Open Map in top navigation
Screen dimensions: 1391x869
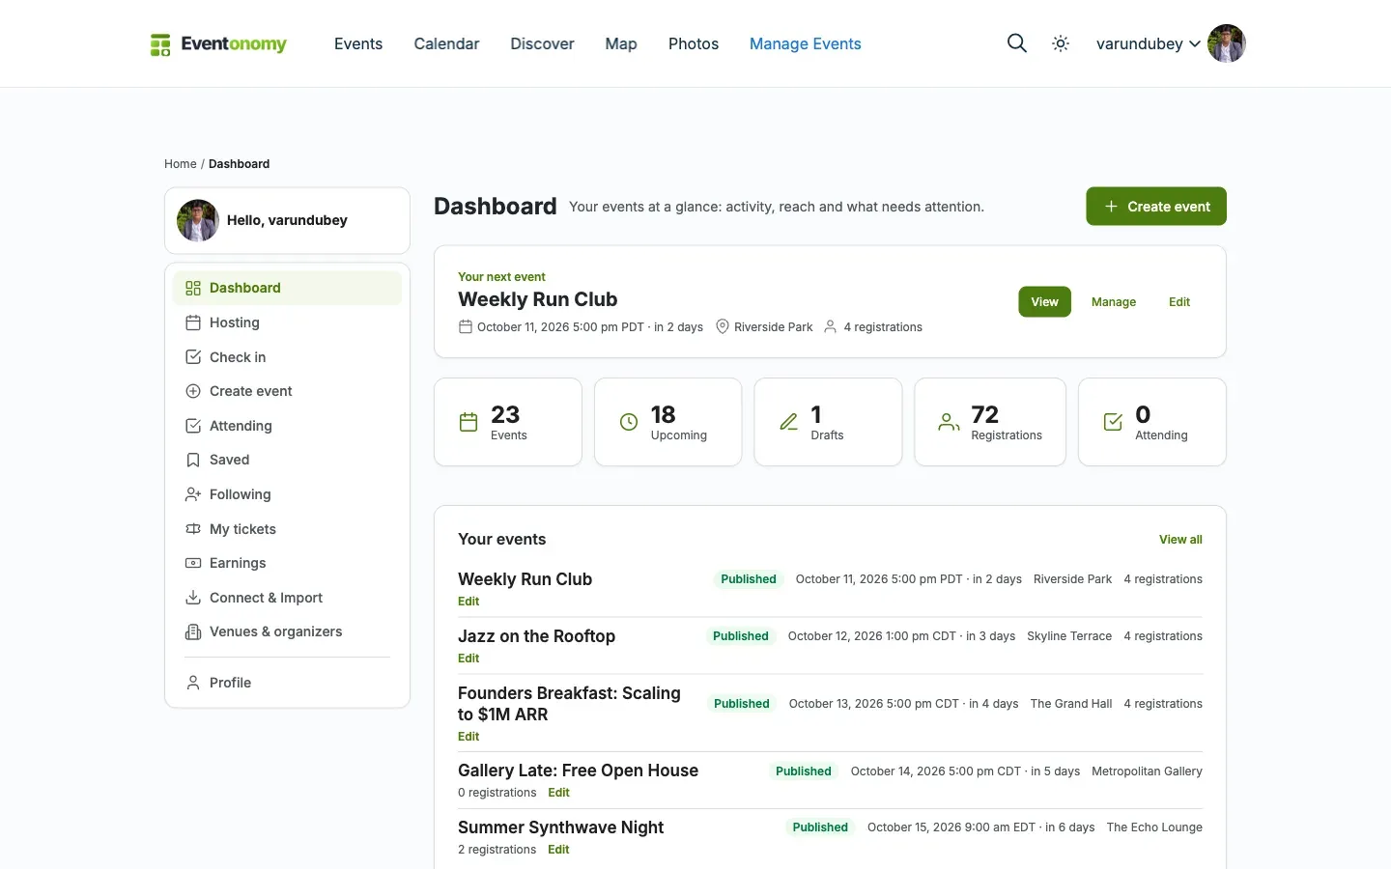[x=621, y=43]
